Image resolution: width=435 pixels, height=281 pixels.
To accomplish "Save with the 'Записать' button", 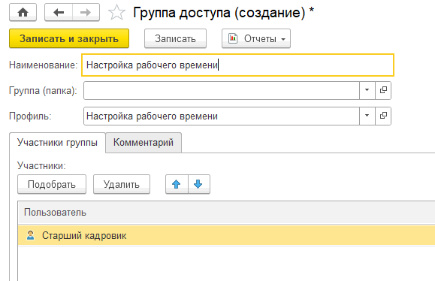I will pyautogui.click(x=175, y=38).
